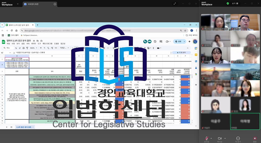Image resolution: width=261 pixels, height=143 pixels.
Task: Open Google Calendar side panel icon
Action: coord(196,48)
